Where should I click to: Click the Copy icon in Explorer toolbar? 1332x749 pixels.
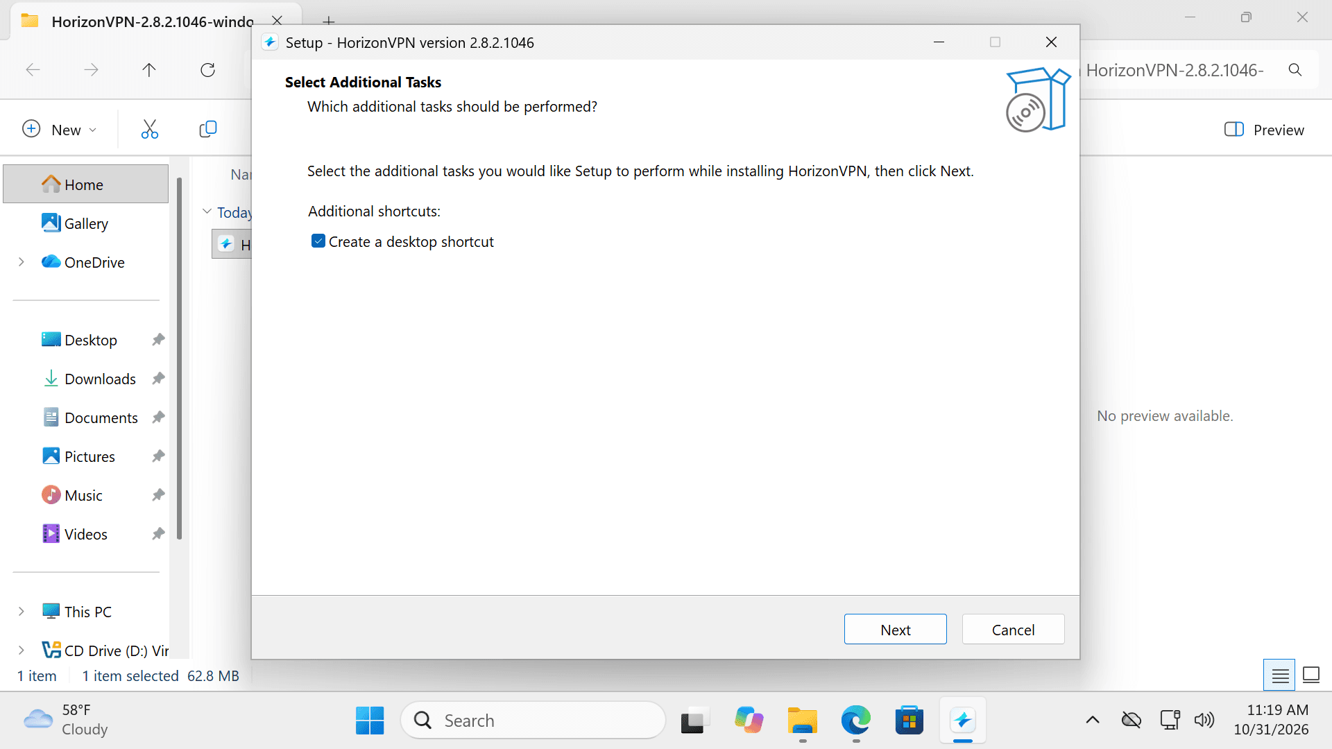(x=208, y=130)
